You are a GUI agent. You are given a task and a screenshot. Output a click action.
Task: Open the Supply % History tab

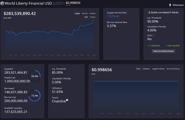158,69
